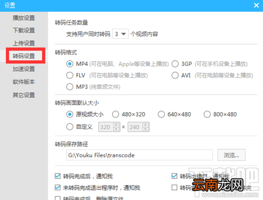Toggle unchecked checkbox below 转码出错时

[174, 188]
